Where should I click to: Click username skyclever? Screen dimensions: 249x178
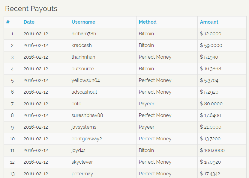coord(82,162)
